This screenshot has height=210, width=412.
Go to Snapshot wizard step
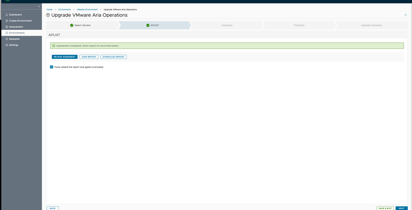click(227, 25)
